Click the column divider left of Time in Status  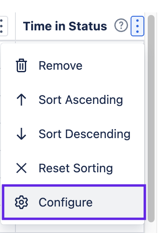(15, 26)
